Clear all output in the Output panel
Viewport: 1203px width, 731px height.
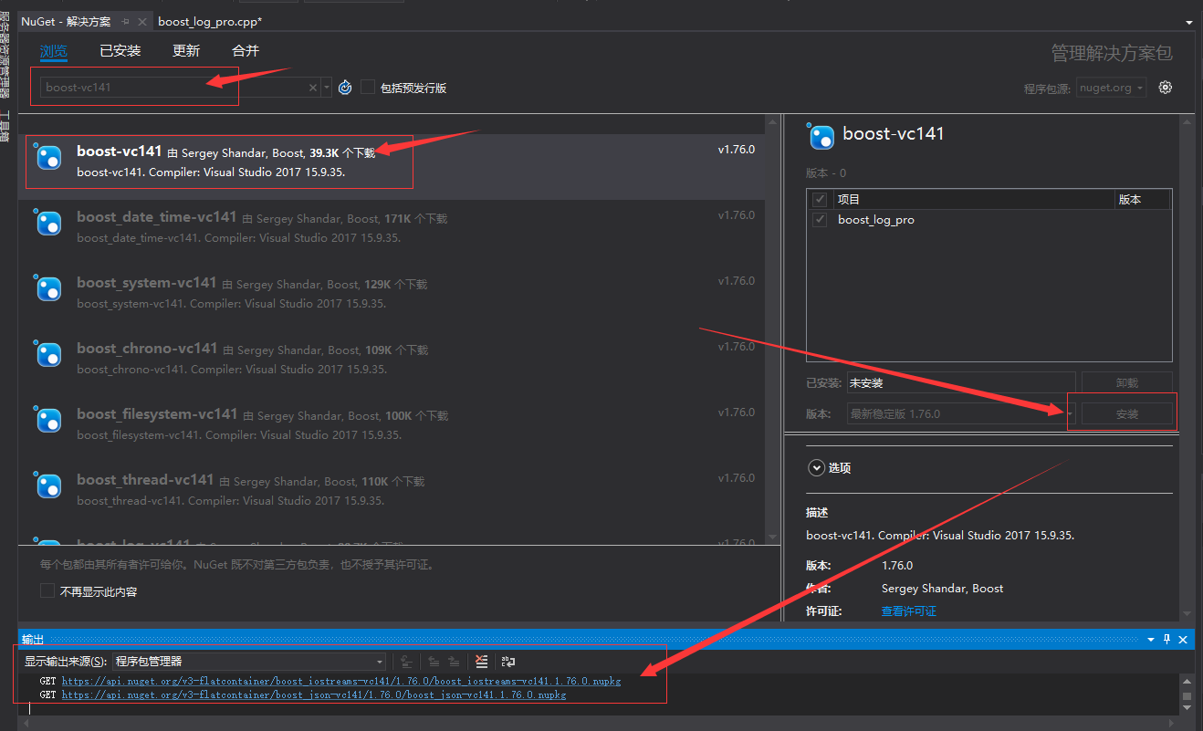481,661
